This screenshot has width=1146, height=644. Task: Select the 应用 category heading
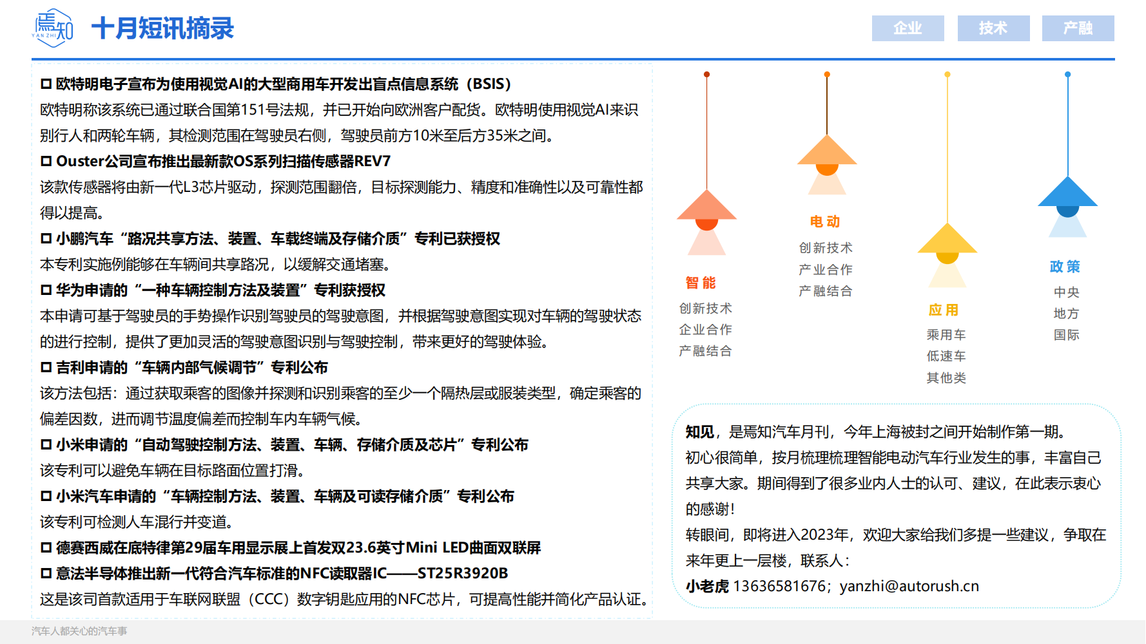[944, 310]
